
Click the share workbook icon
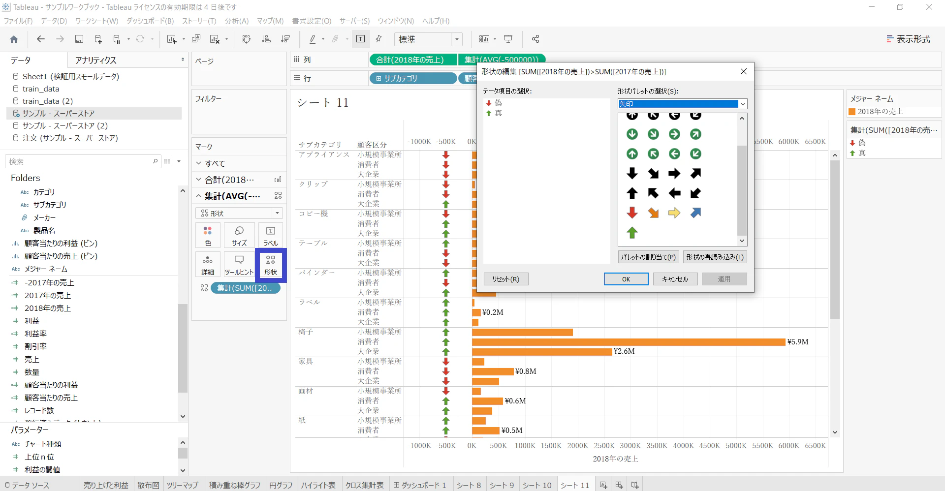click(535, 39)
